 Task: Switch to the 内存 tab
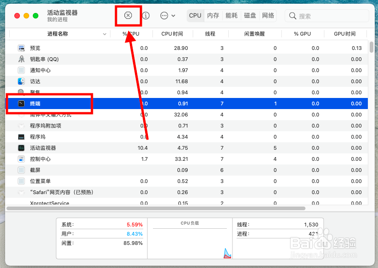[213, 15]
